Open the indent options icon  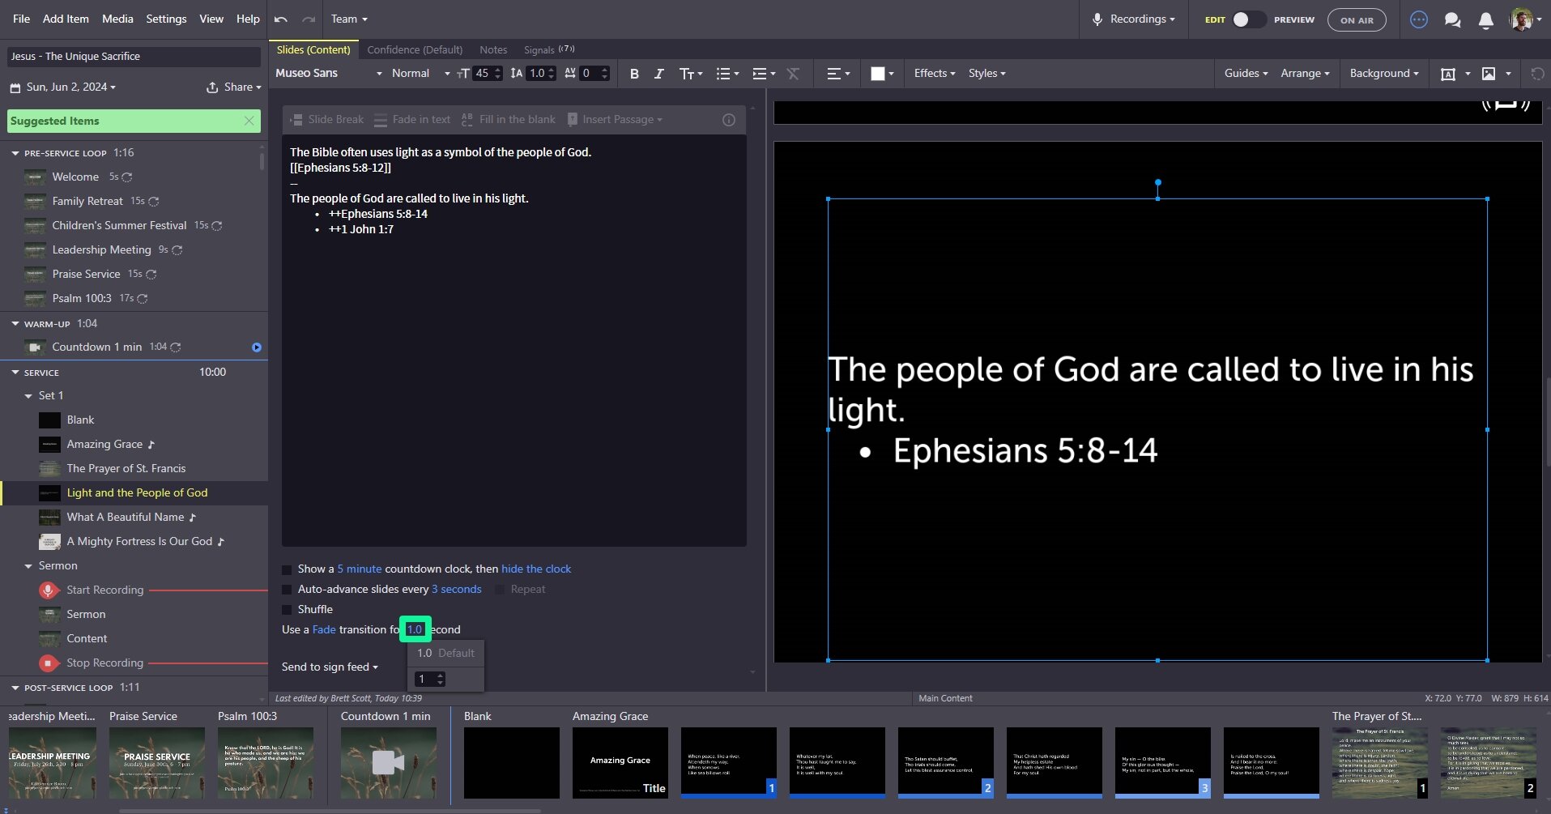764,74
